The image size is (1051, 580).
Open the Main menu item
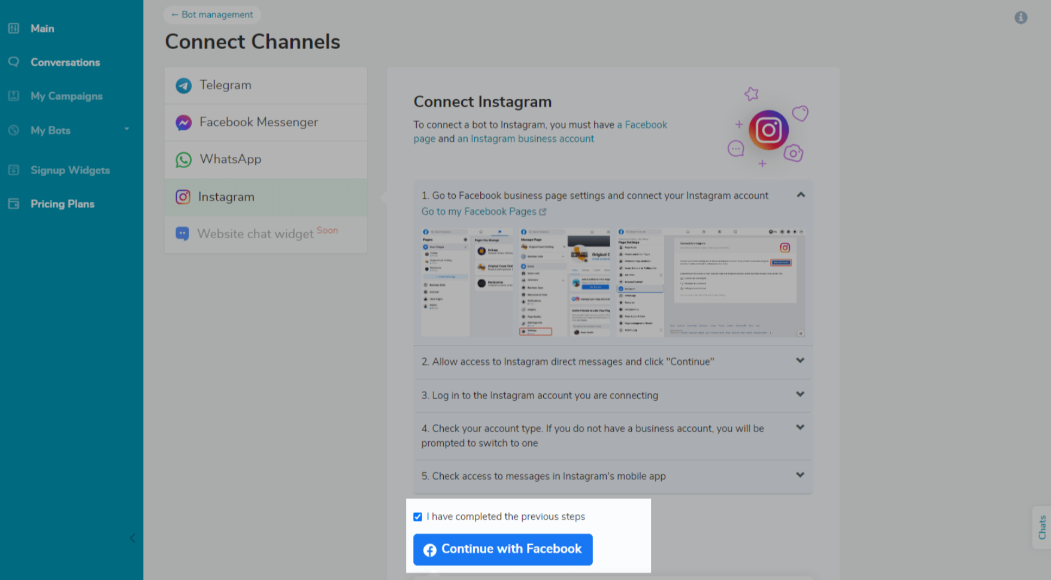(x=43, y=28)
